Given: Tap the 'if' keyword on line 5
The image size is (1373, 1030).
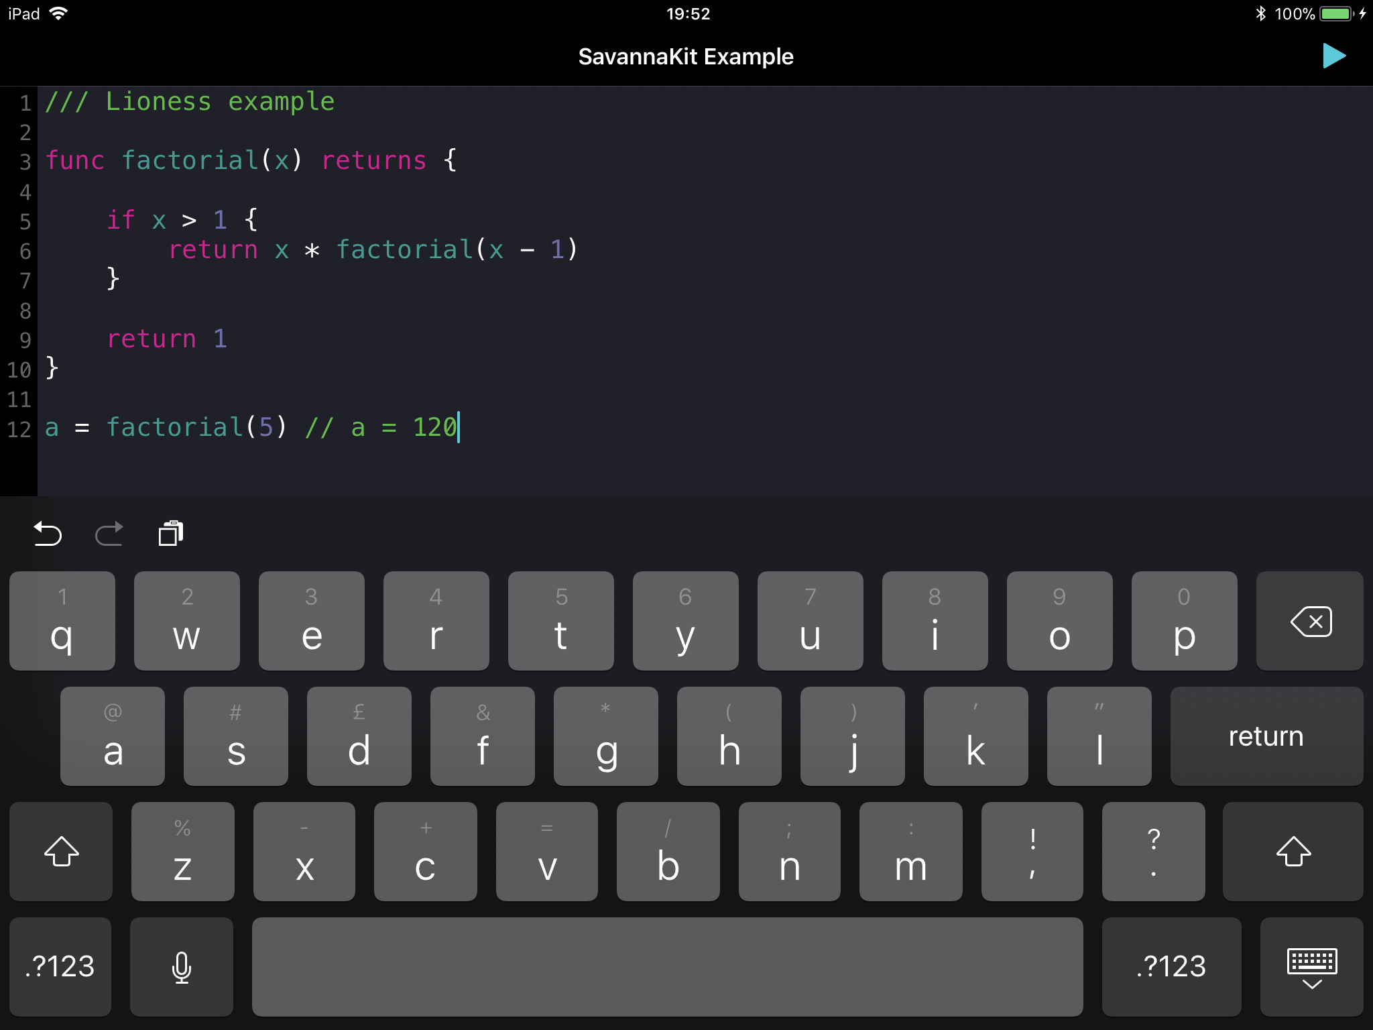Looking at the screenshot, I should [x=121, y=220].
